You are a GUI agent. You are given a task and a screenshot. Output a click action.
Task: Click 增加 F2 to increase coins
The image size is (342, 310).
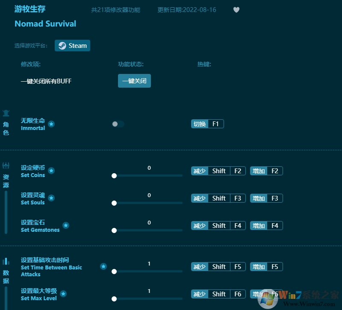click(266, 171)
